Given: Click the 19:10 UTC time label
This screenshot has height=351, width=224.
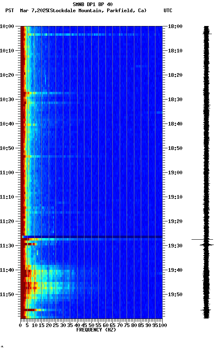Looking at the screenshot, I should (x=175, y=197).
